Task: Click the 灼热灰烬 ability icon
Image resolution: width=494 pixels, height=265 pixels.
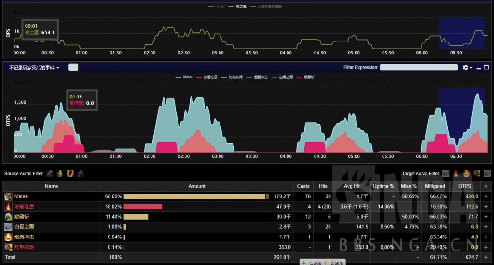Action: pyautogui.click(x=8, y=247)
